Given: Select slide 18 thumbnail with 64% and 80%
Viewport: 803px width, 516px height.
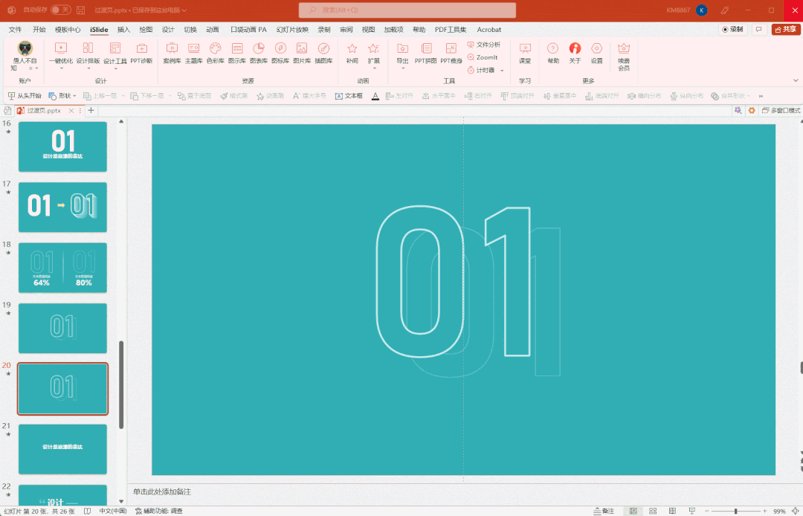Looking at the screenshot, I should click(x=62, y=268).
